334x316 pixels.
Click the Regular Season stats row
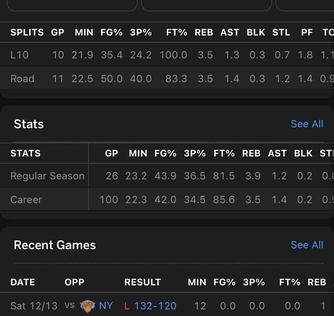pos(47,176)
